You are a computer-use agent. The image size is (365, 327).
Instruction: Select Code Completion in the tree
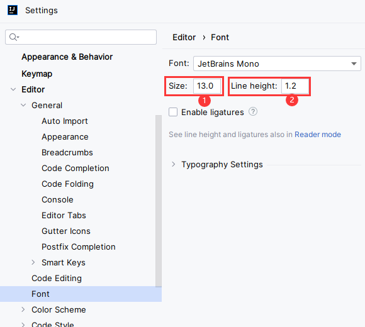(76, 168)
